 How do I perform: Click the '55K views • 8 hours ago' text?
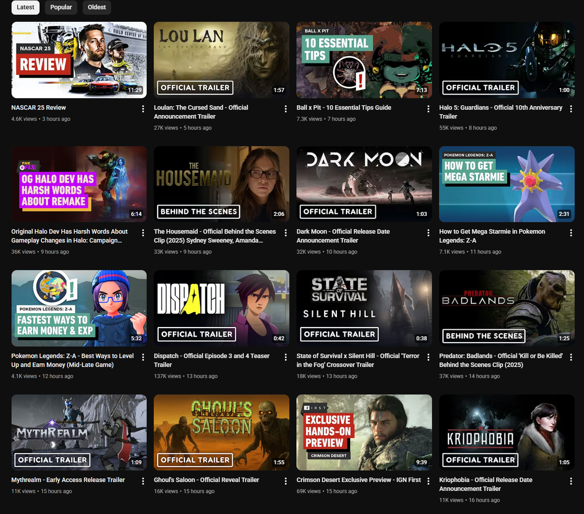(x=468, y=128)
